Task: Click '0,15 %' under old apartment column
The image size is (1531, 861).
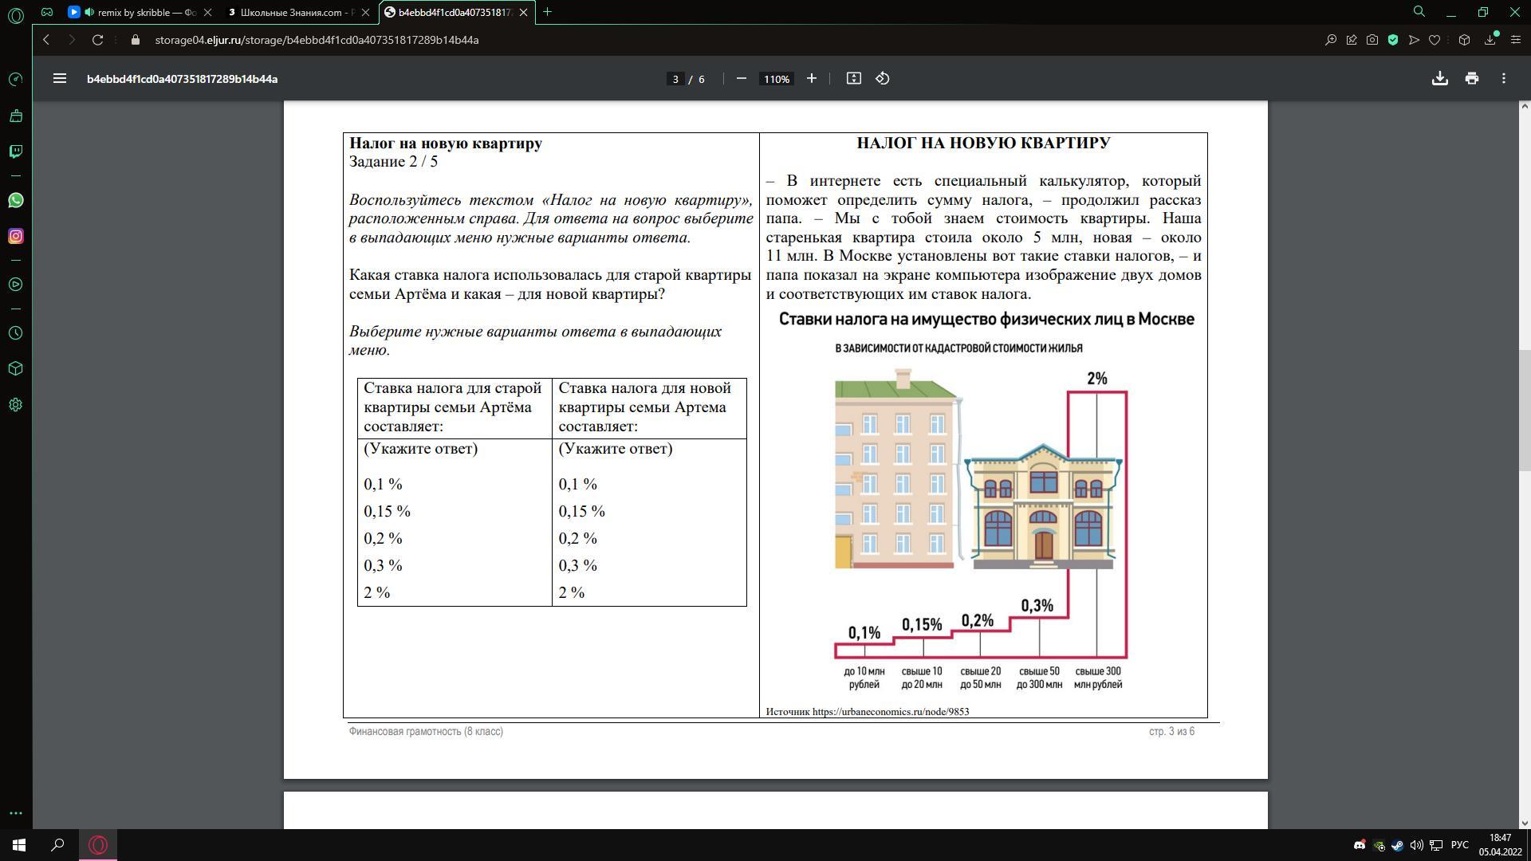Action: 388,512
